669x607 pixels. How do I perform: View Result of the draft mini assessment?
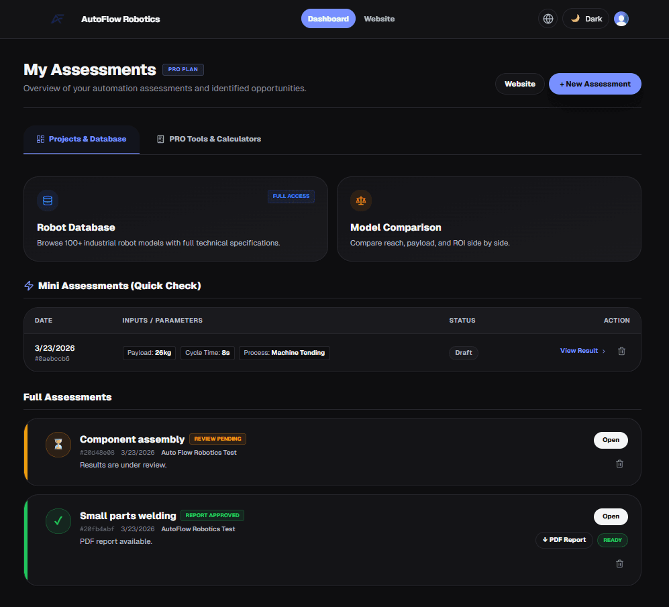tap(578, 350)
